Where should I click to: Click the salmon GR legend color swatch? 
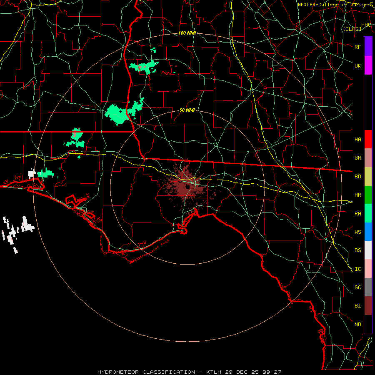point(368,157)
